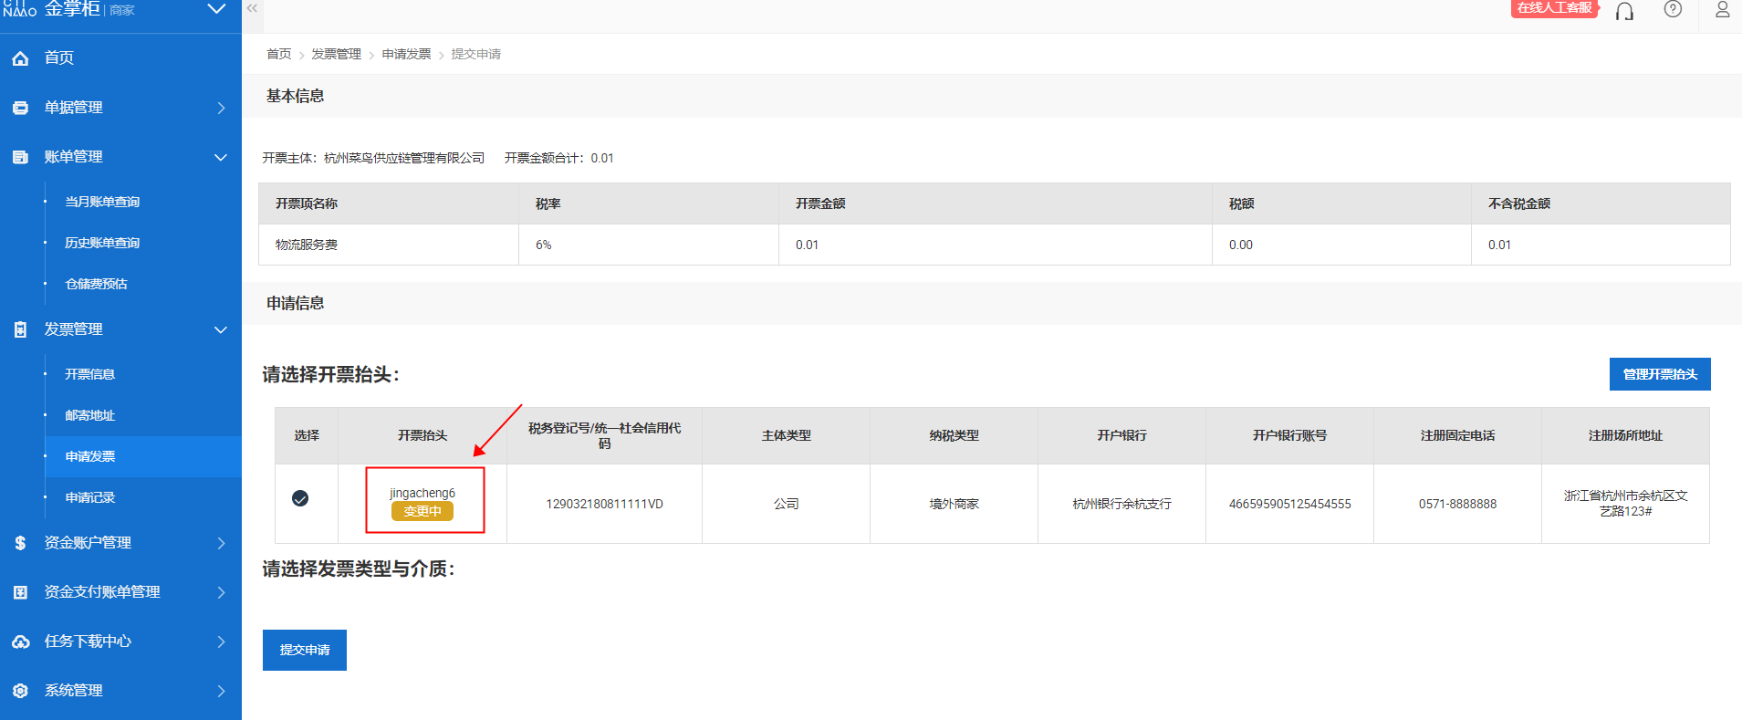Screen dimensions: 1742x720
Task: Click bank account 466595905125454555
Action: 1289,504
